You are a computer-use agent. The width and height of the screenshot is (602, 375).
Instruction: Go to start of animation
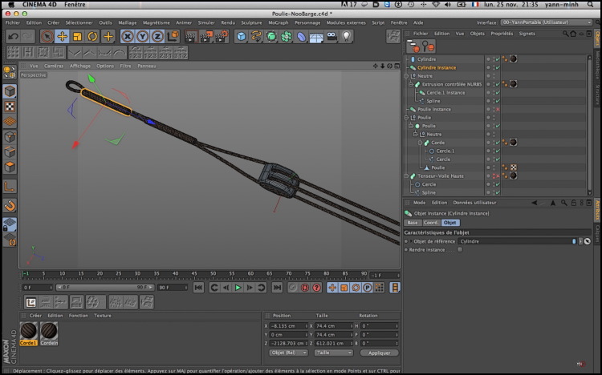[198, 287]
